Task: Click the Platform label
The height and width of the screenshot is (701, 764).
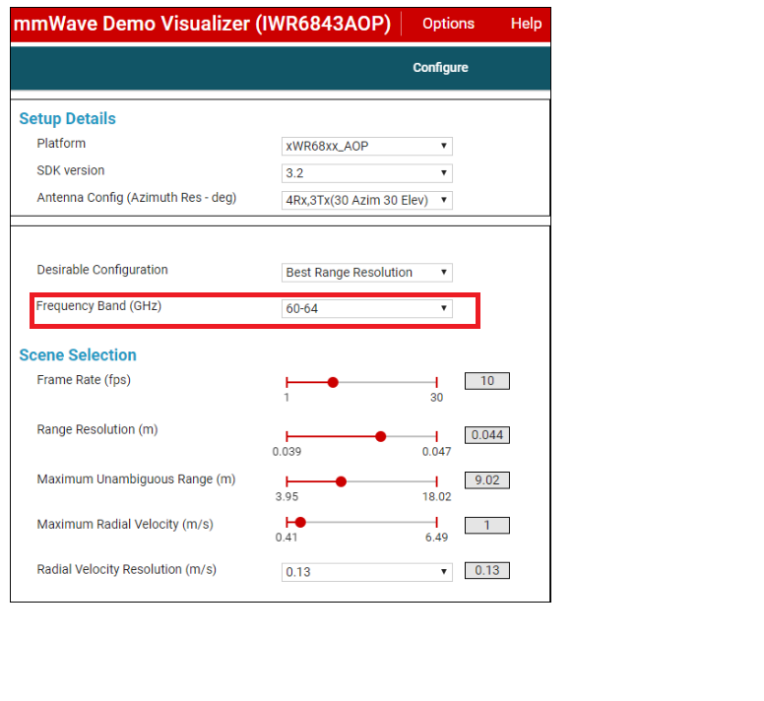Action: pos(61,144)
